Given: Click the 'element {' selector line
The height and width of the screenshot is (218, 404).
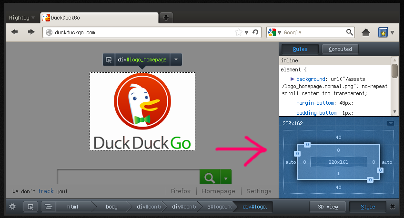Looking at the screenshot, I should pos(294,69).
